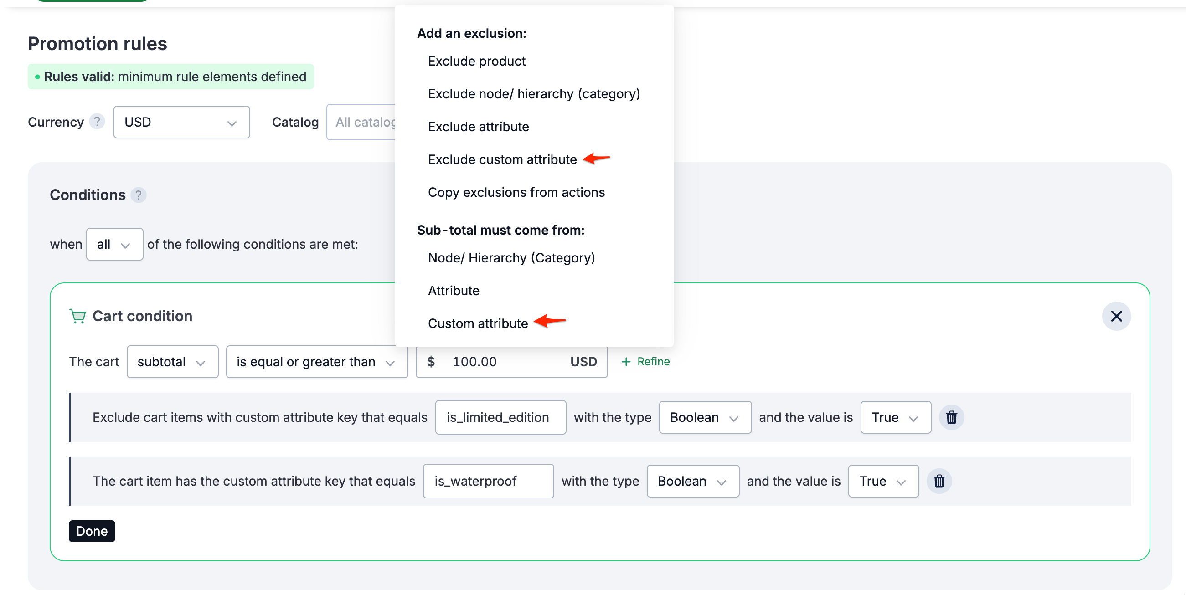Open the subtotal dropdown in the cart condition

click(x=172, y=362)
